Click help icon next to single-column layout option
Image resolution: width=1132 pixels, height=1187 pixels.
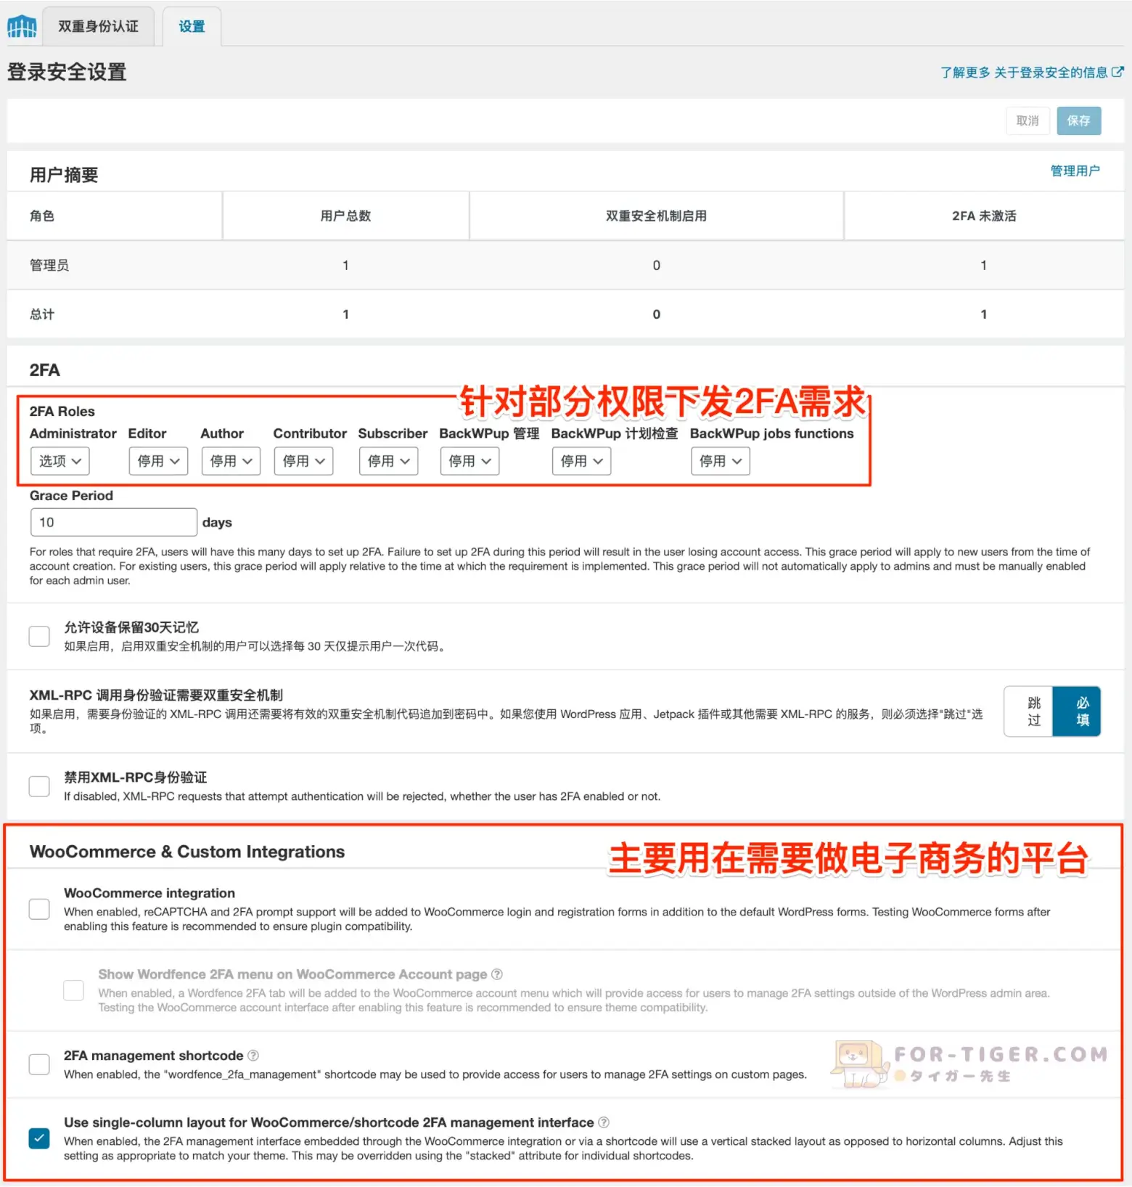[604, 1122]
